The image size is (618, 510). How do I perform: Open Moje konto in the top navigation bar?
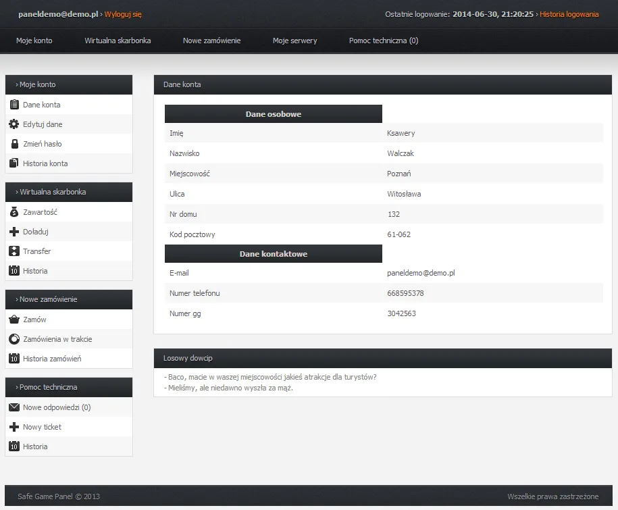(34, 41)
